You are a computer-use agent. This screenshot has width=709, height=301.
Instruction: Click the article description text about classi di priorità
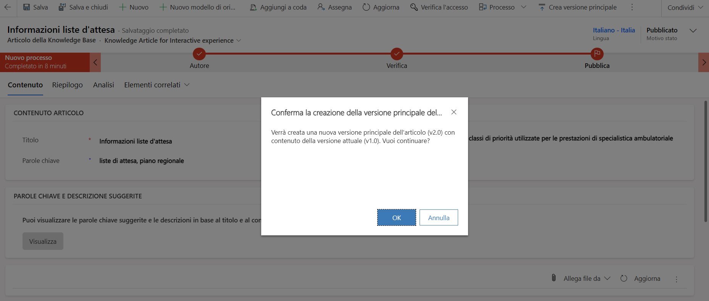pyautogui.click(x=570, y=138)
